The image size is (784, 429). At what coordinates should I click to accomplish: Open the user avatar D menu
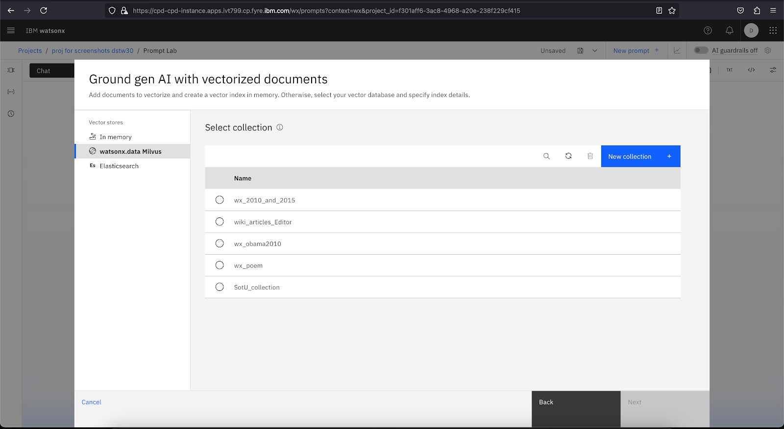pyautogui.click(x=751, y=30)
